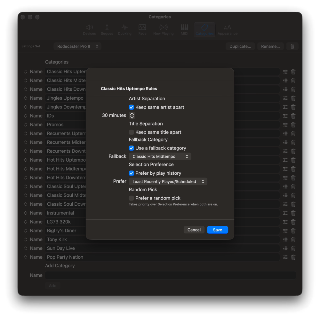Open rules icon for Tony Kirk
This screenshot has height=319, width=320.
285,239
